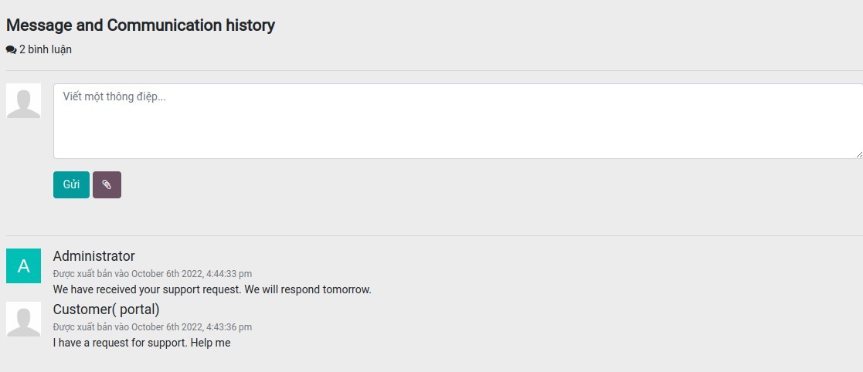Click "Được xuất bản vào" under Administrator
Viewport: 863px width, 372px height.
(91, 274)
